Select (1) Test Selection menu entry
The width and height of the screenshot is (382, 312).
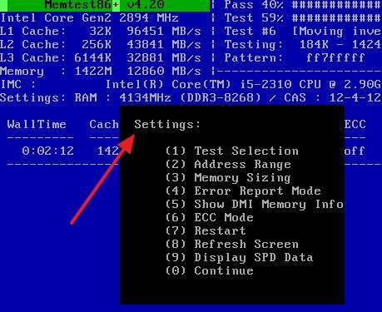point(232,151)
